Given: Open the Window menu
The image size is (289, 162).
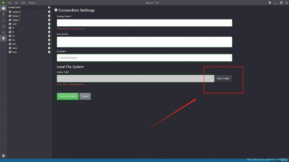Looking at the screenshot, I should tap(32, 3).
